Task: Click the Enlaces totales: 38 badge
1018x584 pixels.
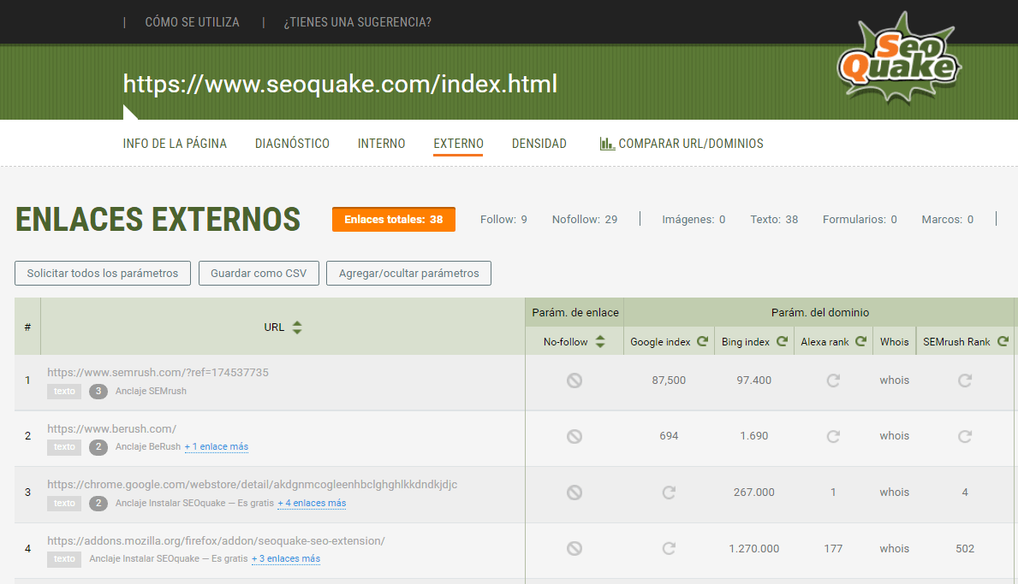Action: [x=393, y=219]
